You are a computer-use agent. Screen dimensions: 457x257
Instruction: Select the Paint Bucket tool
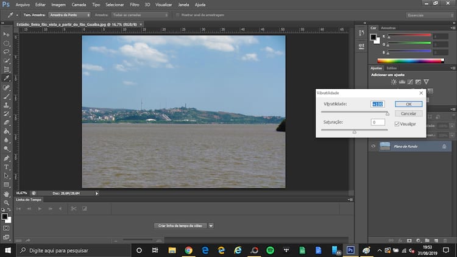click(6, 131)
